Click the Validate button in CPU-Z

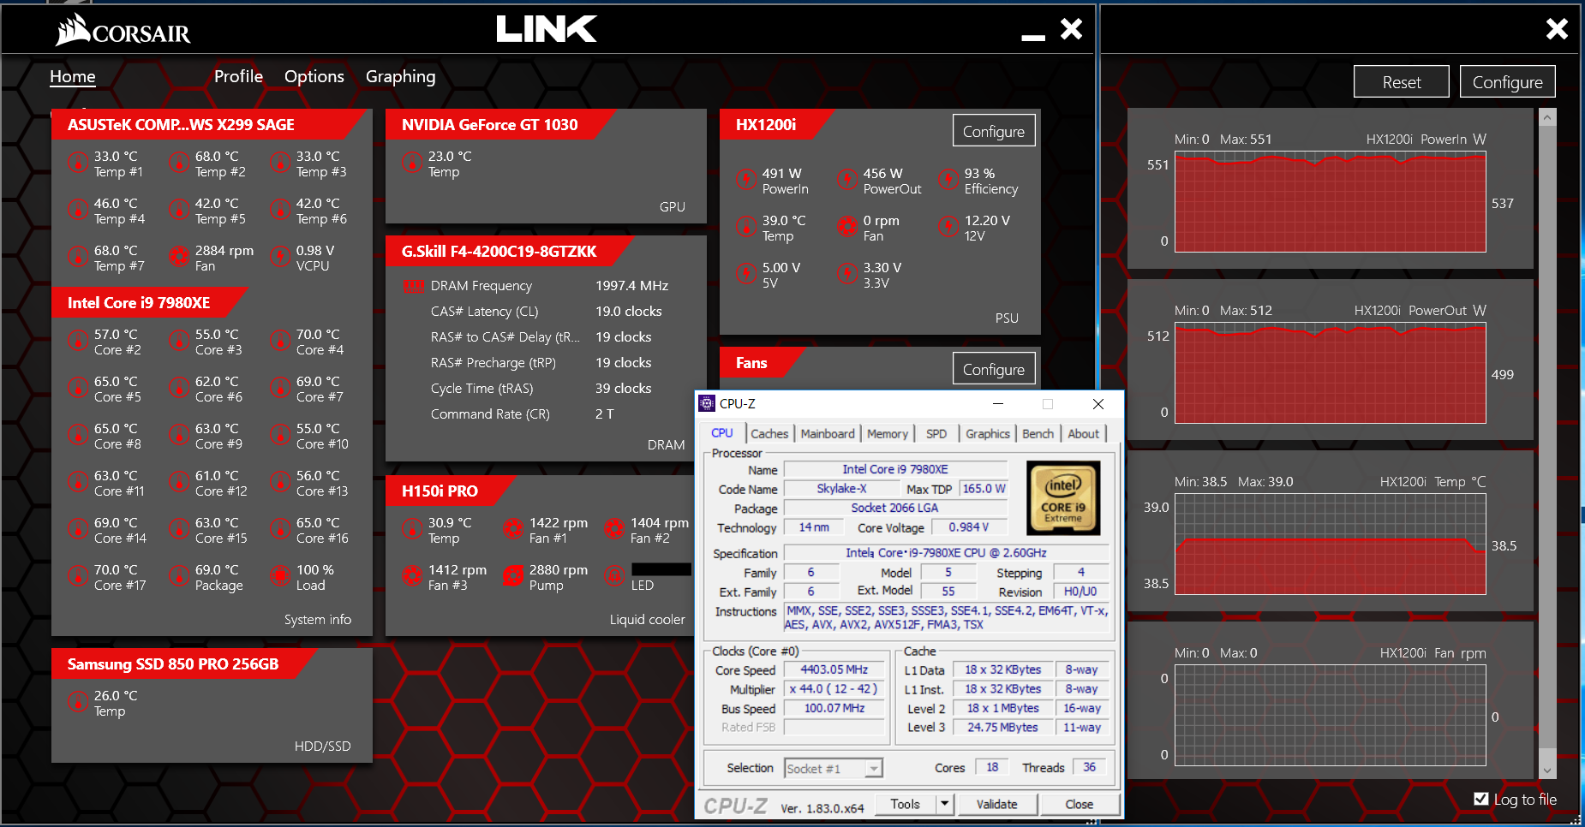tap(997, 804)
